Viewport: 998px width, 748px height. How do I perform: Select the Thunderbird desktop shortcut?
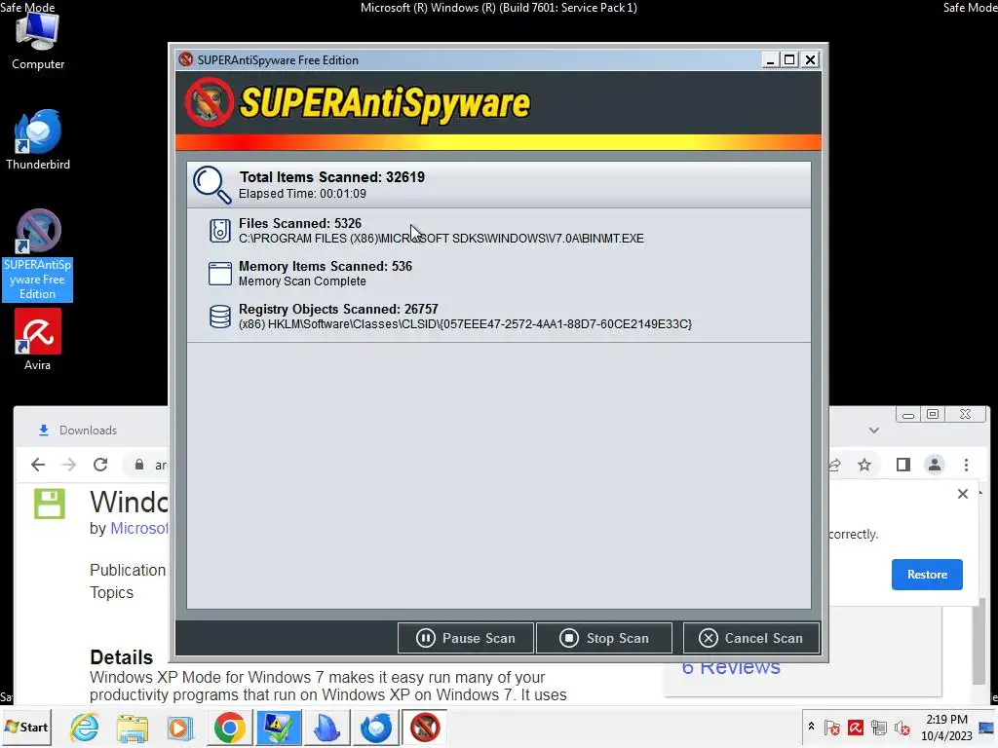coord(38,140)
